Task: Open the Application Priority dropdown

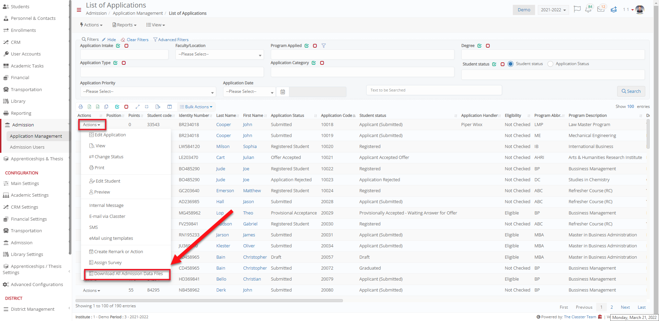Action: (148, 91)
